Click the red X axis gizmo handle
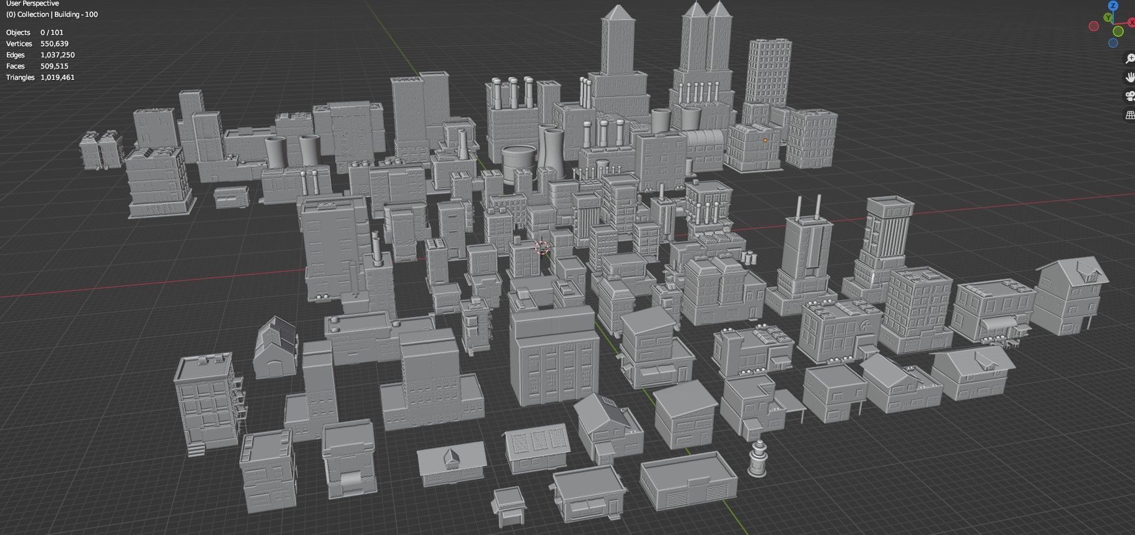Screen dimensions: 1135x535 [x=1132, y=22]
